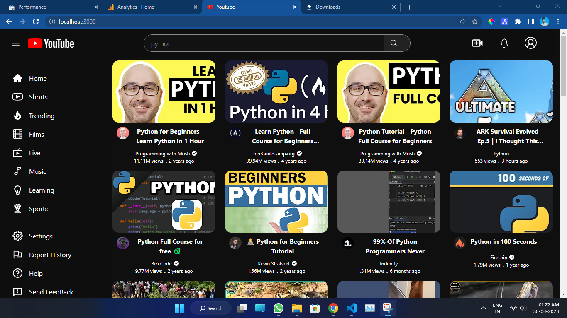Screen dimensions: 567x318
Task: Click the freeCodeCamp channel avatar
Action: tap(235, 133)
